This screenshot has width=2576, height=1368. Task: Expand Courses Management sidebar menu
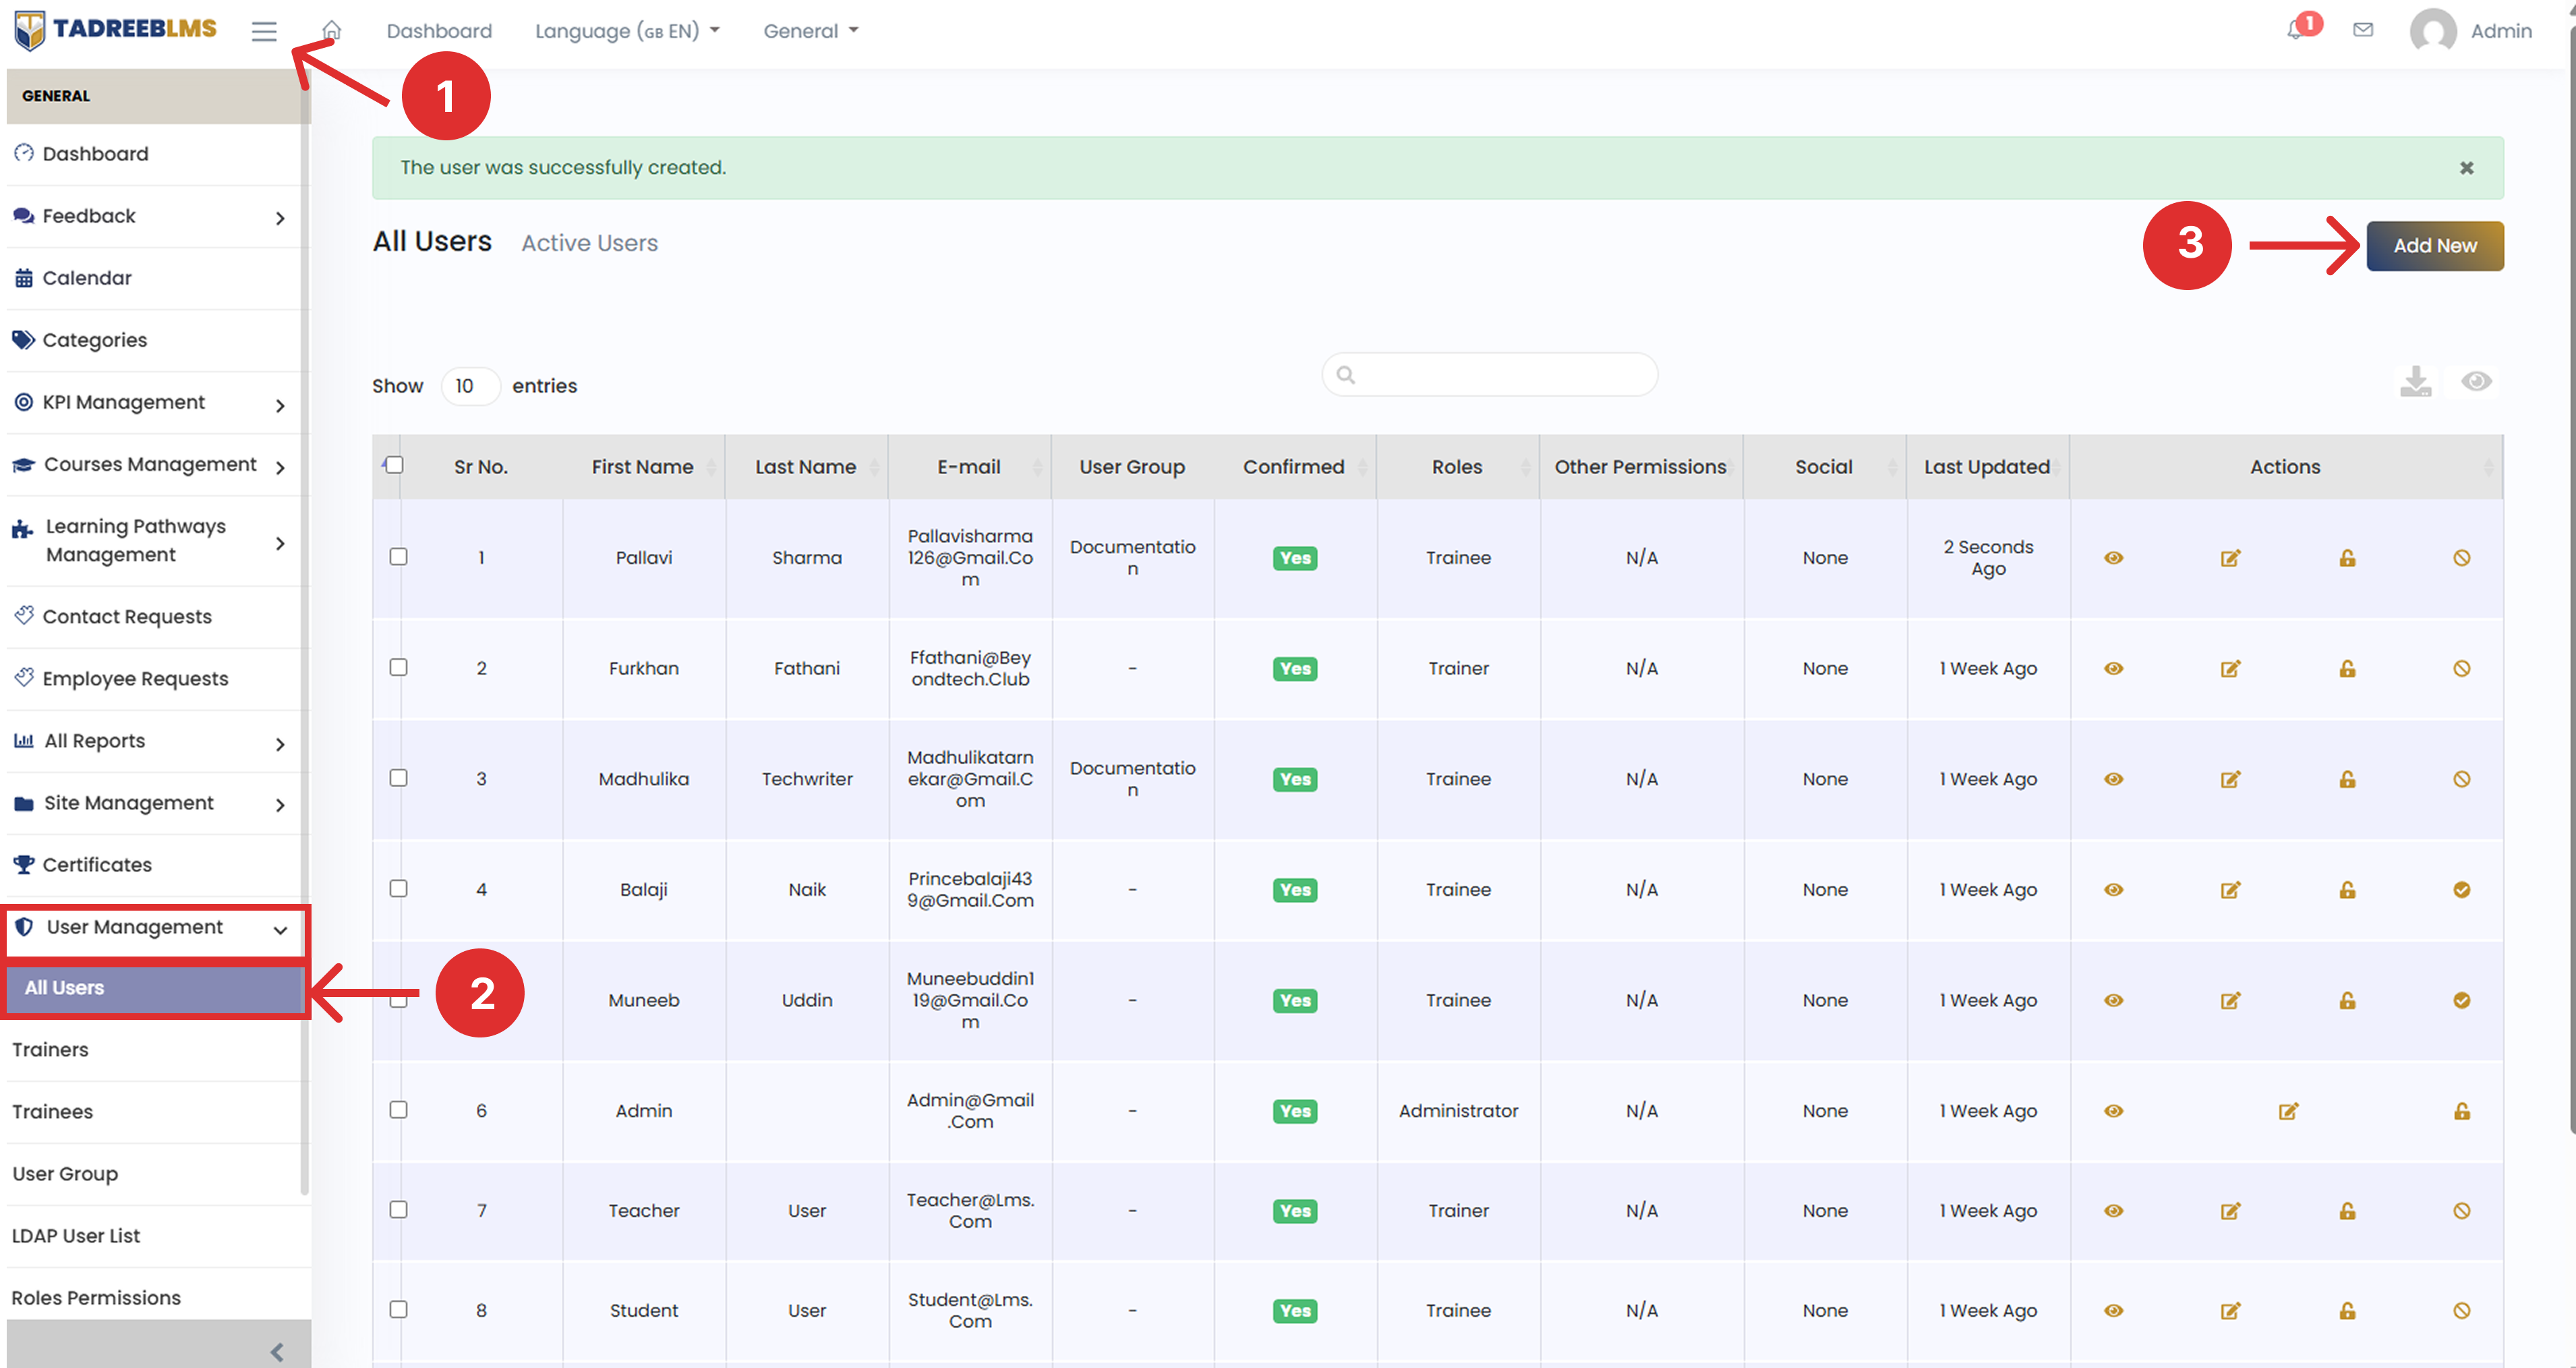[154, 465]
